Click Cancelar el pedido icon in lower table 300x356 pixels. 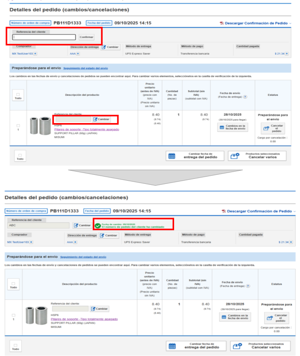point(268,318)
